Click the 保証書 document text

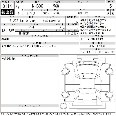[x=5, y=39]
